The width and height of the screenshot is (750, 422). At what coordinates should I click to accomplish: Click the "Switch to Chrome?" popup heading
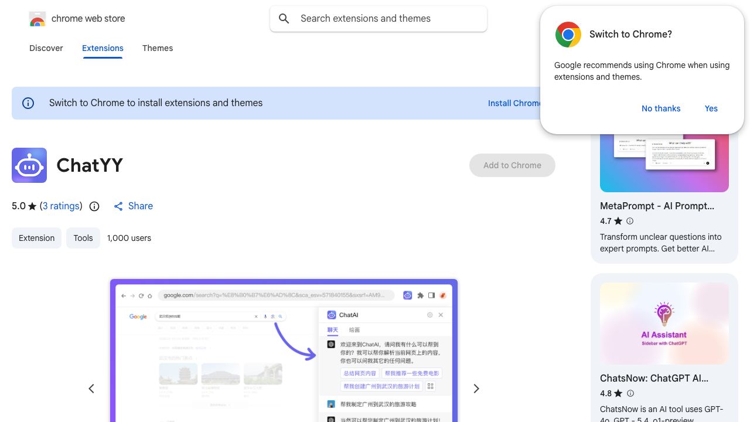click(x=630, y=35)
